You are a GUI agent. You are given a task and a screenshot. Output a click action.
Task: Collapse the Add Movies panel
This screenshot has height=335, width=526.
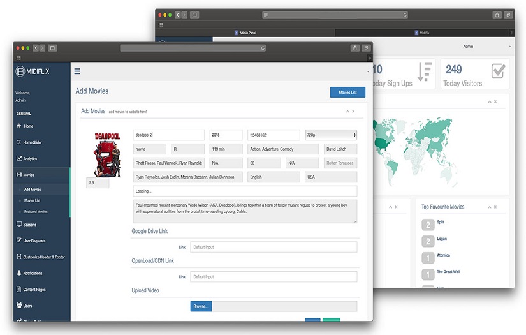(x=347, y=111)
